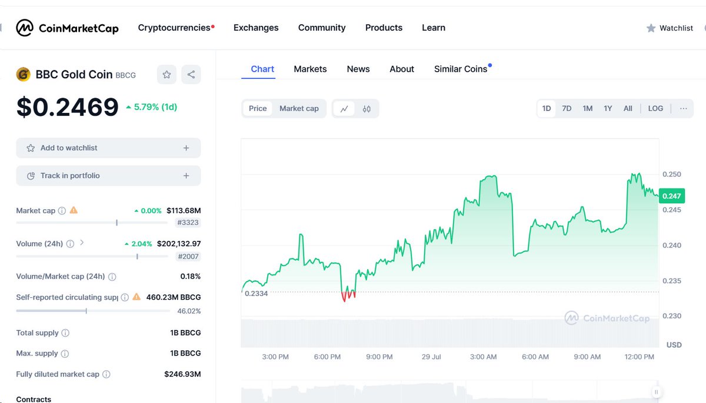The width and height of the screenshot is (706, 403).
Task: Switch to the Chart tab
Action: click(x=262, y=69)
